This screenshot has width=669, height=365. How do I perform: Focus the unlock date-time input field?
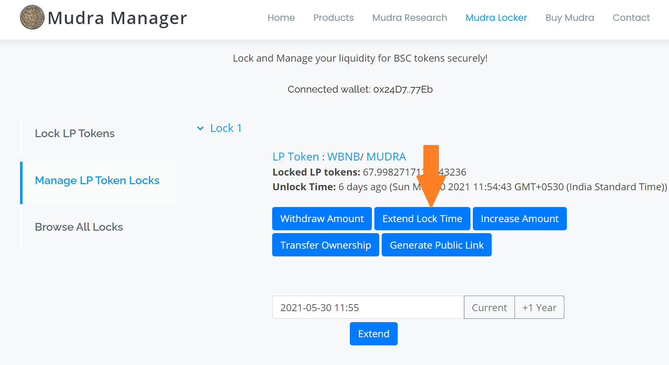[x=368, y=307]
